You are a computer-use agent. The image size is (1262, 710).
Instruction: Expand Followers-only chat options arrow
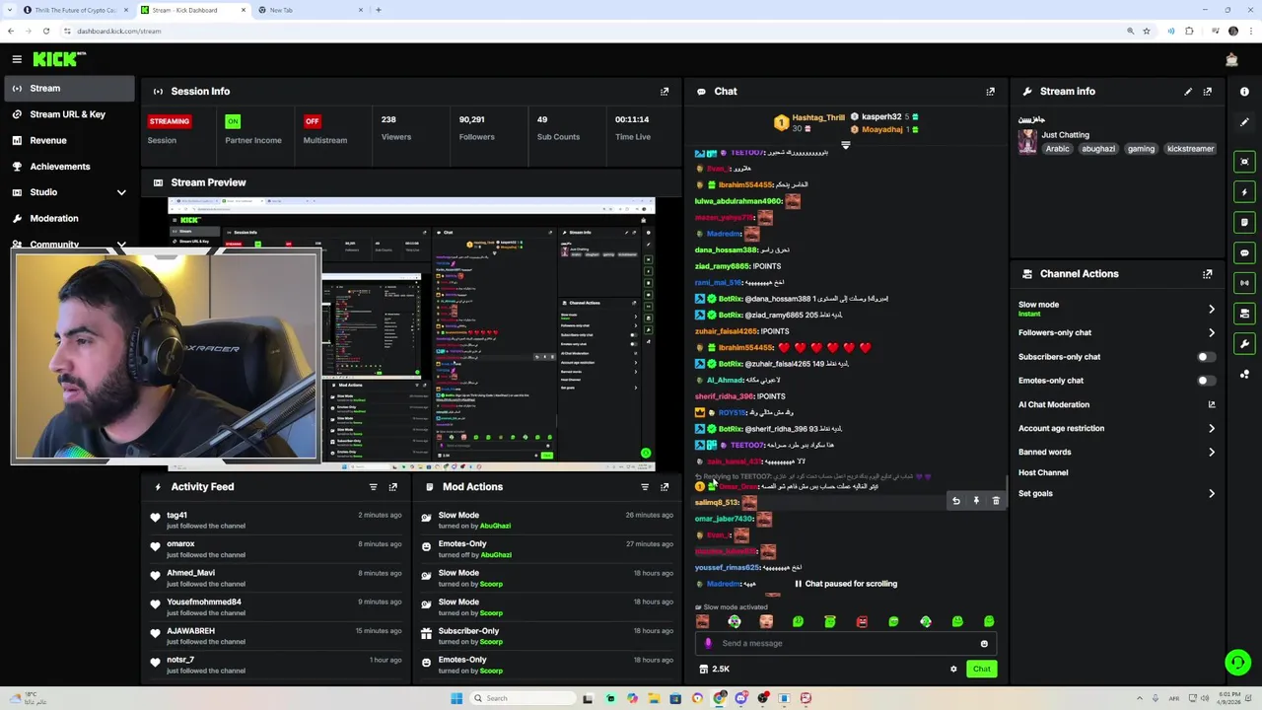point(1212,333)
